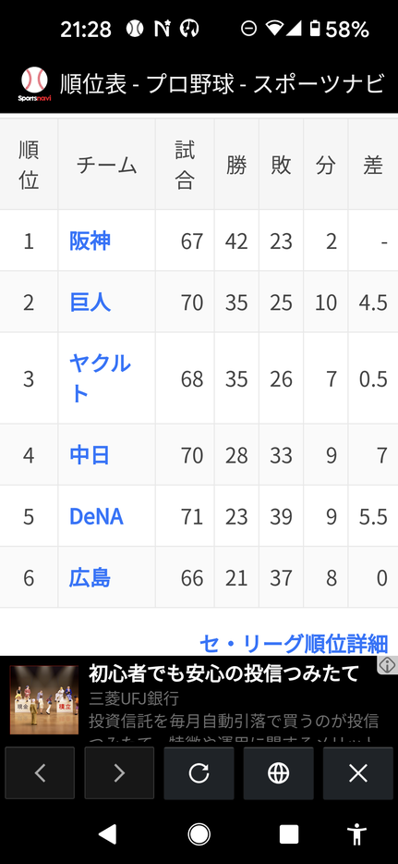The height and width of the screenshot is (864, 398).
Task: Close the in-app browser with X icon
Action: [358, 773]
